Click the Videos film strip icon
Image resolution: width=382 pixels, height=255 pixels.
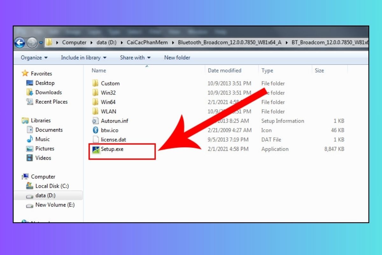pyautogui.click(x=30, y=158)
